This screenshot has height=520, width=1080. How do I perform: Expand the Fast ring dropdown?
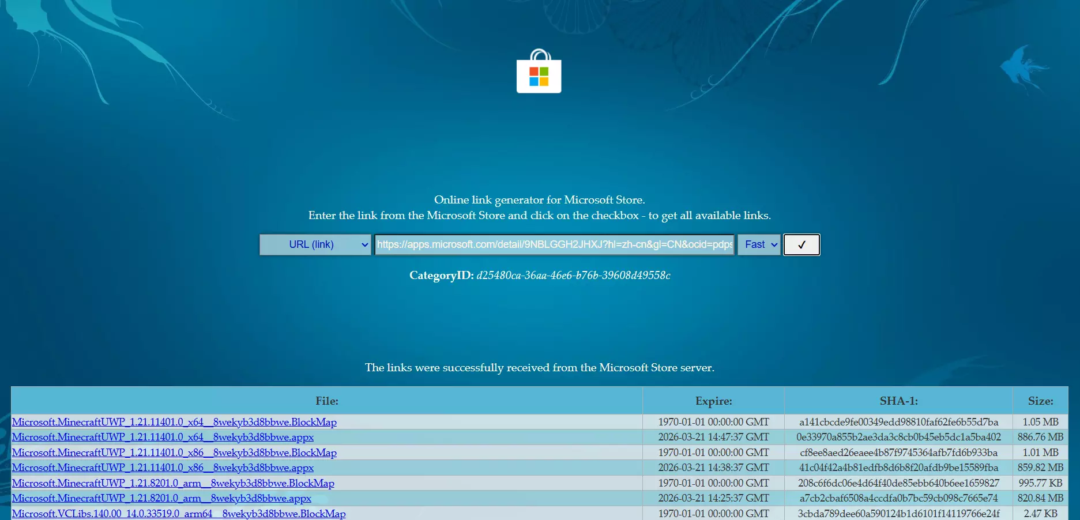759,244
